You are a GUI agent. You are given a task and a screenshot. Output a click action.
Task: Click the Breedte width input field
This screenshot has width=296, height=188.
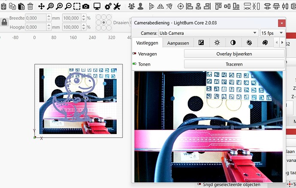pos(36,18)
